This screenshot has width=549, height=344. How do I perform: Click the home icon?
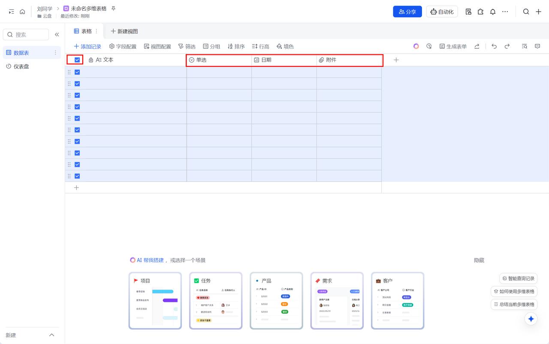click(x=22, y=12)
